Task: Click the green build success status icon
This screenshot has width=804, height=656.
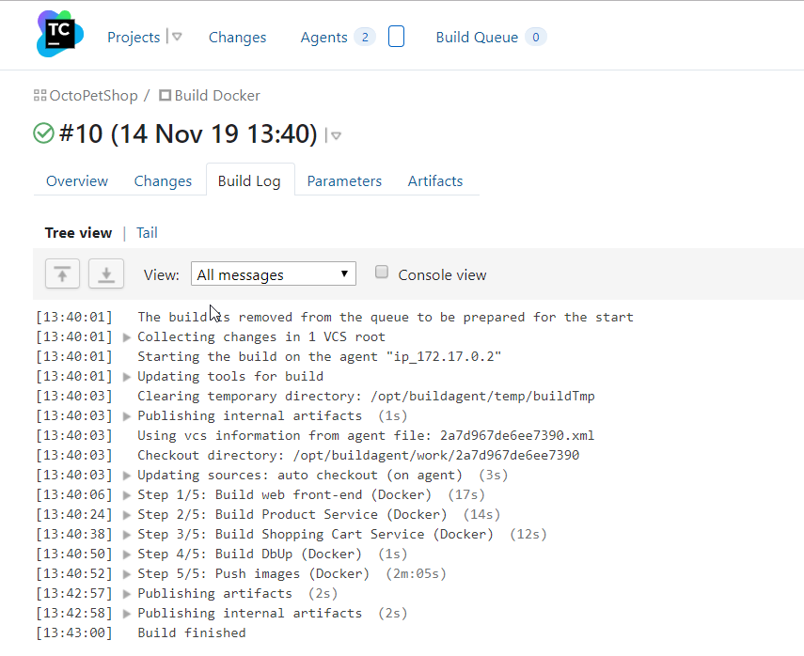Action: click(43, 133)
